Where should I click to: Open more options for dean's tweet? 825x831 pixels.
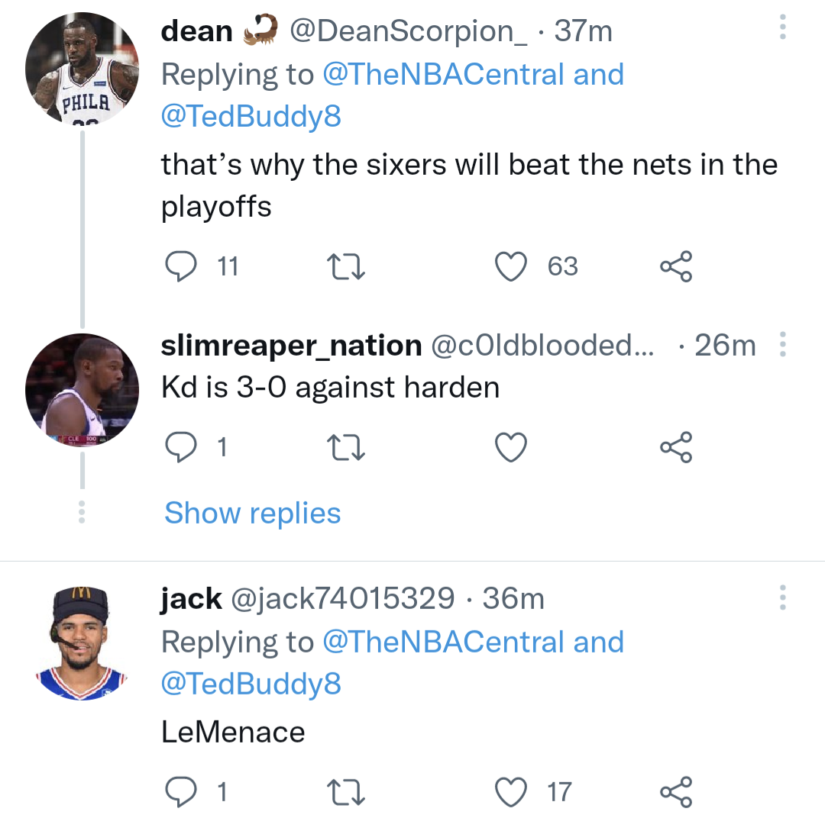[781, 27]
